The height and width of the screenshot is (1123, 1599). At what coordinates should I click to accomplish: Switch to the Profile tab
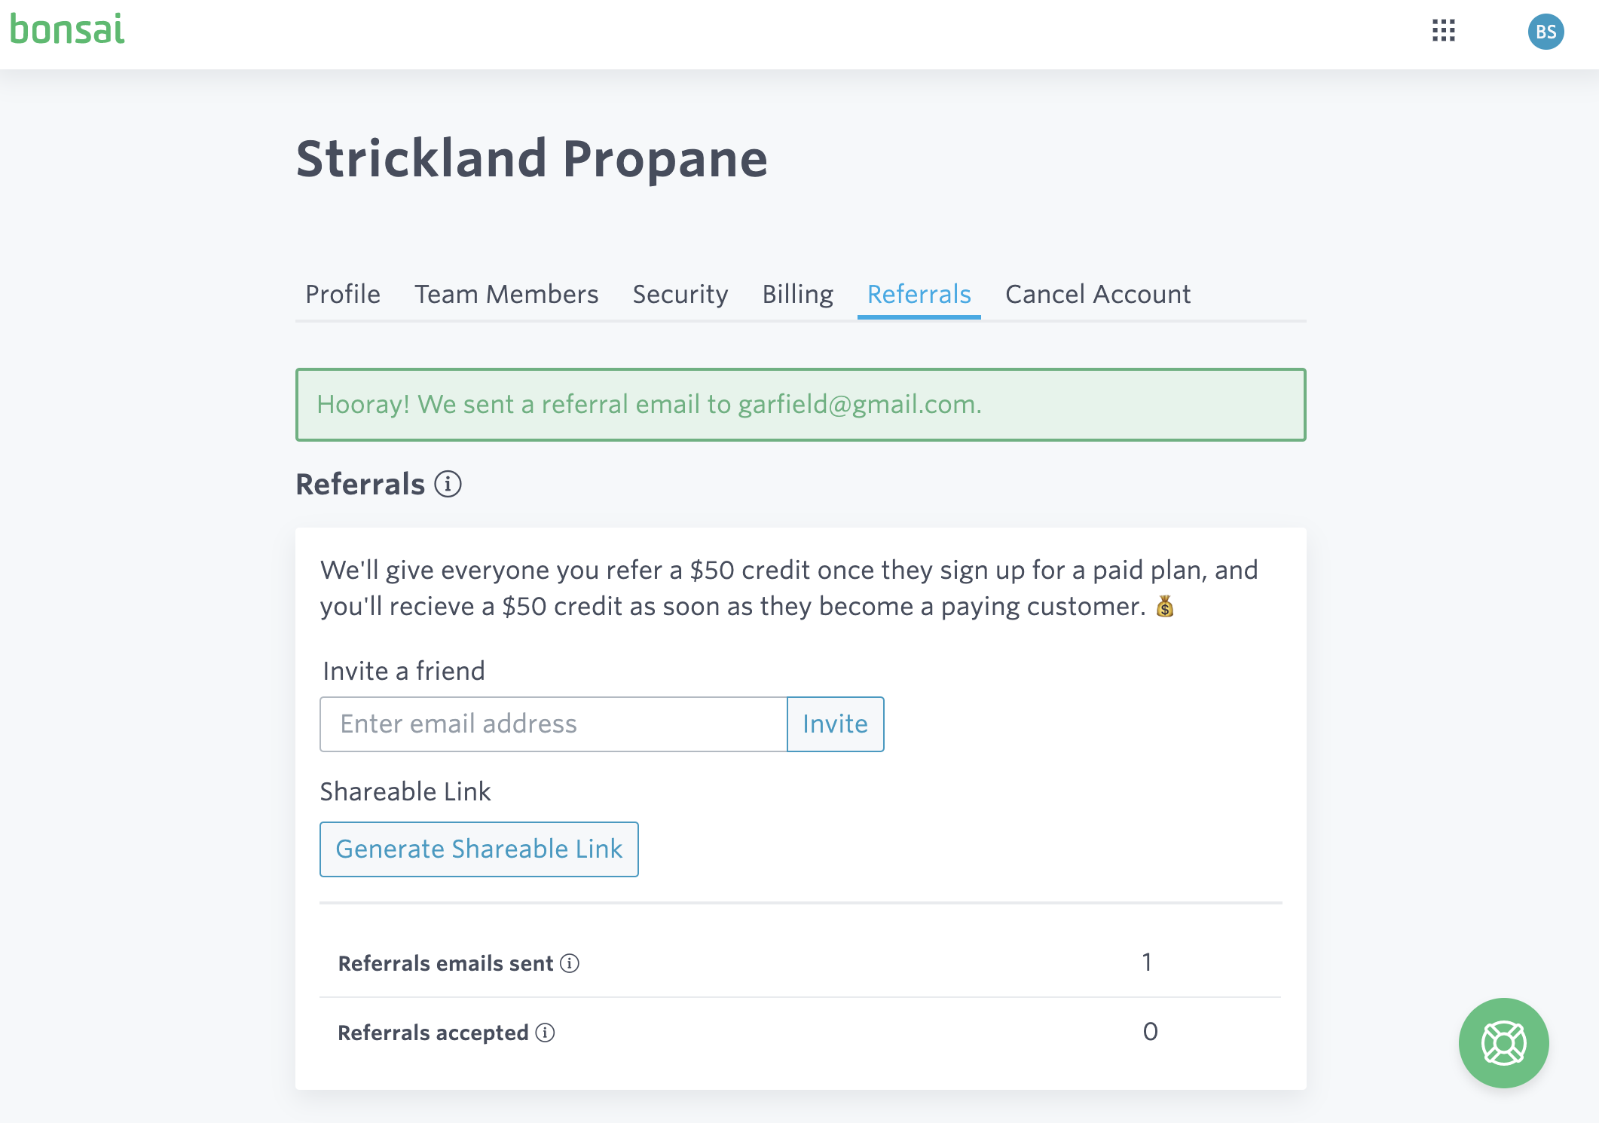343,295
